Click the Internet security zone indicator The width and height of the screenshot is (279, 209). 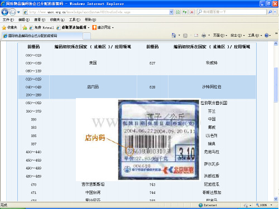point(208,205)
